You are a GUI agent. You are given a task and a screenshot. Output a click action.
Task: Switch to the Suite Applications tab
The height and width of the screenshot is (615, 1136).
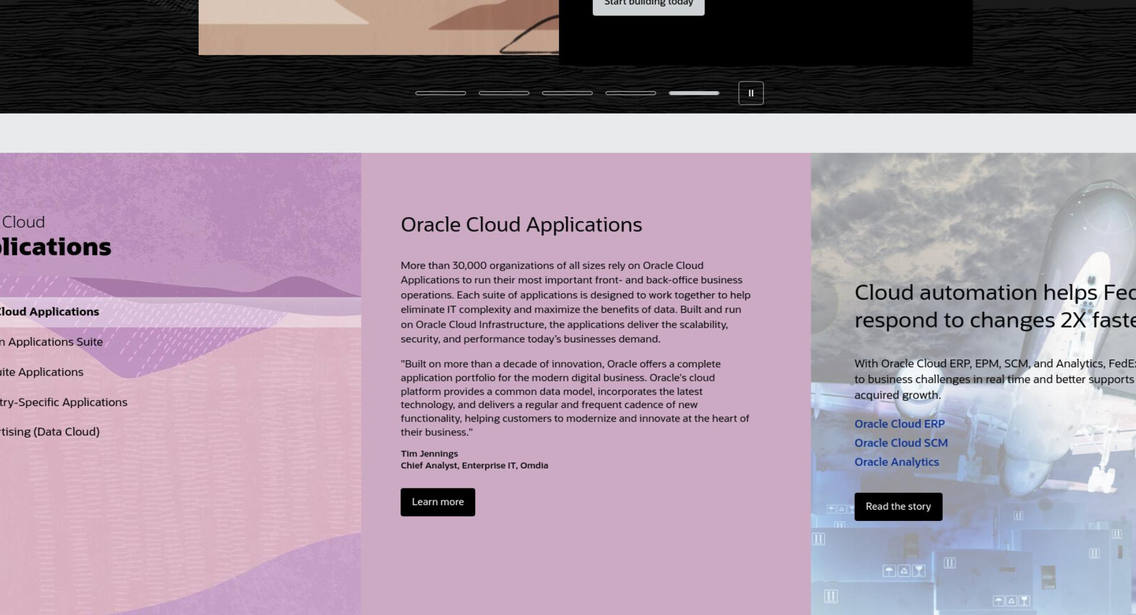180,372
